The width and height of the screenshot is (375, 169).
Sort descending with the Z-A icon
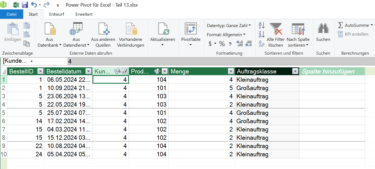pyautogui.click(x=262, y=35)
